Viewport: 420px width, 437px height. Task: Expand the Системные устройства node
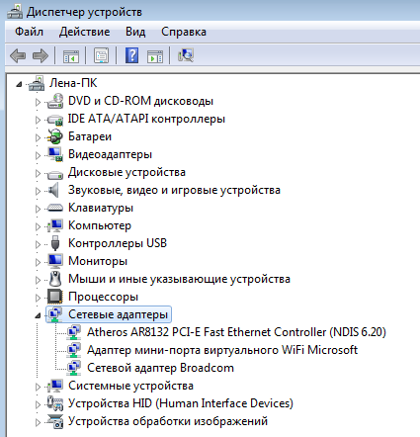coord(38,387)
